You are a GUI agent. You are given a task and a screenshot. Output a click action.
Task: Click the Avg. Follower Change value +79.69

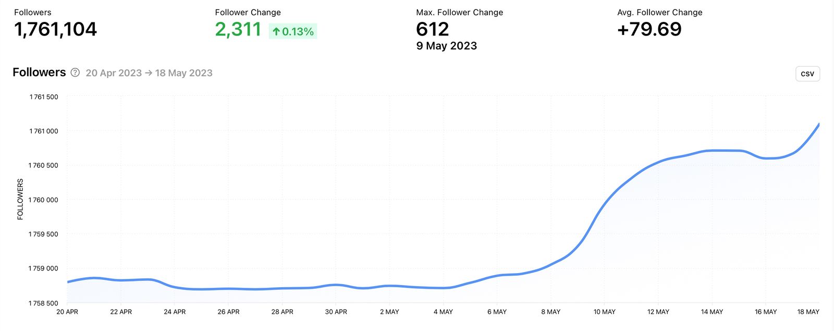click(x=649, y=30)
